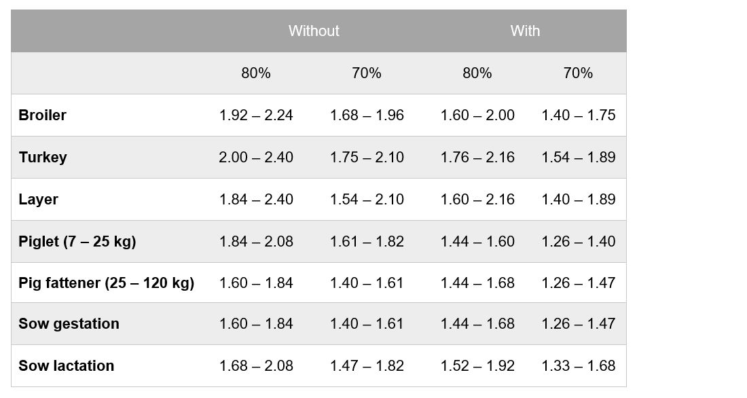Click the Pig fattener (25 – 120 kg) label
Viewport: 747px width, 398px height.
106,283
